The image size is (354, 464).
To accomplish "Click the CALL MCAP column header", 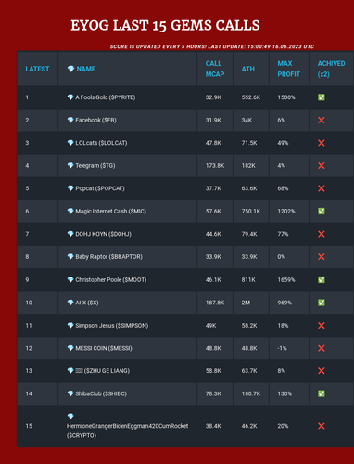I will click(x=215, y=69).
